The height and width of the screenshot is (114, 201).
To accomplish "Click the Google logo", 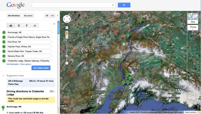I will point(16,5).
